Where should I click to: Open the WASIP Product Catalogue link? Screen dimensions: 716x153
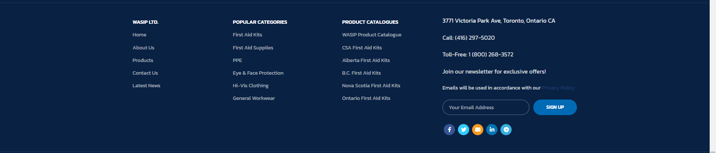pos(371,35)
